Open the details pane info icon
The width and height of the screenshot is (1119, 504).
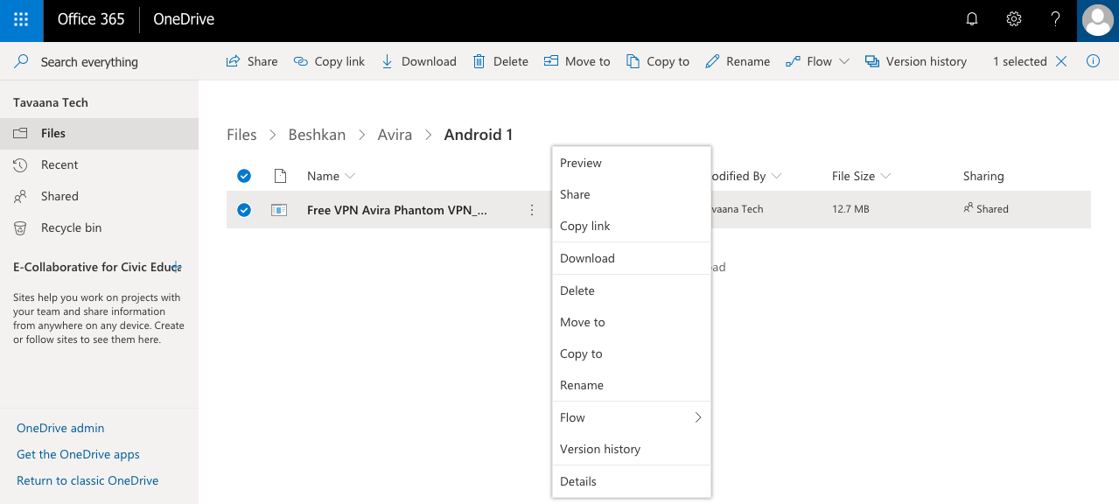pos(1093,61)
